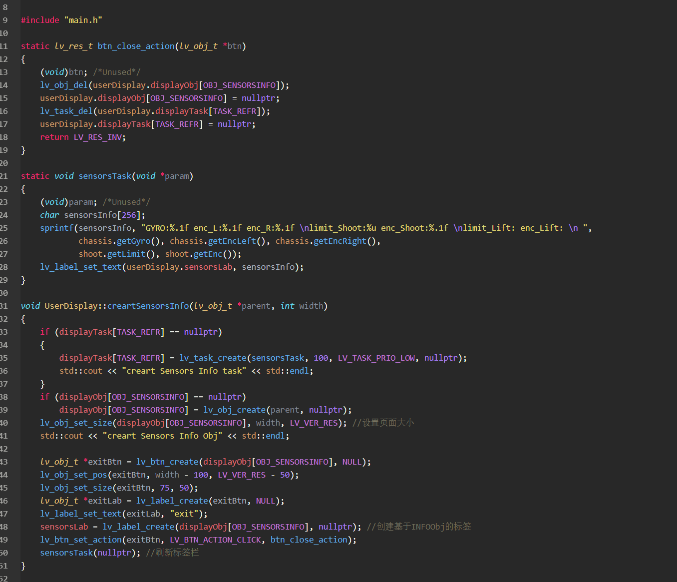
Task: Click the 创建基于INFOObj的标签 comment
Action: pos(419,527)
